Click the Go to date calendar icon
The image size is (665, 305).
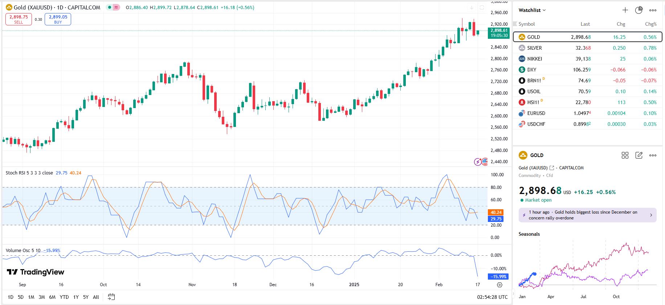[x=111, y=297]
